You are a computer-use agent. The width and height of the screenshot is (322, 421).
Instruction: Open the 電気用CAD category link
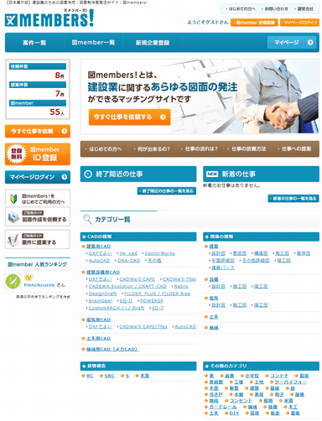coord(98,320)
